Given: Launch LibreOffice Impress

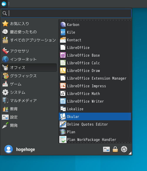Looking at the screenshot, I should tap(95, 86).
